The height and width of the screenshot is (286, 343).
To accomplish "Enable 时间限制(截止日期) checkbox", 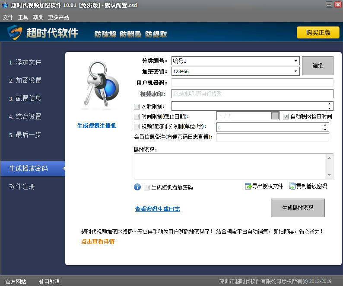I will pos(137,116).
